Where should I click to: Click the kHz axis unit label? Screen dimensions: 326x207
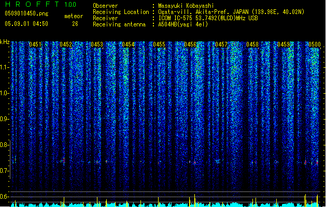[x=5, y=42]
